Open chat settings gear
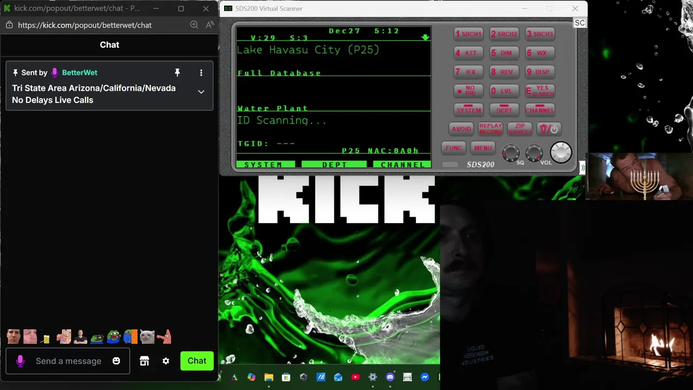 [x=166, y=361]
